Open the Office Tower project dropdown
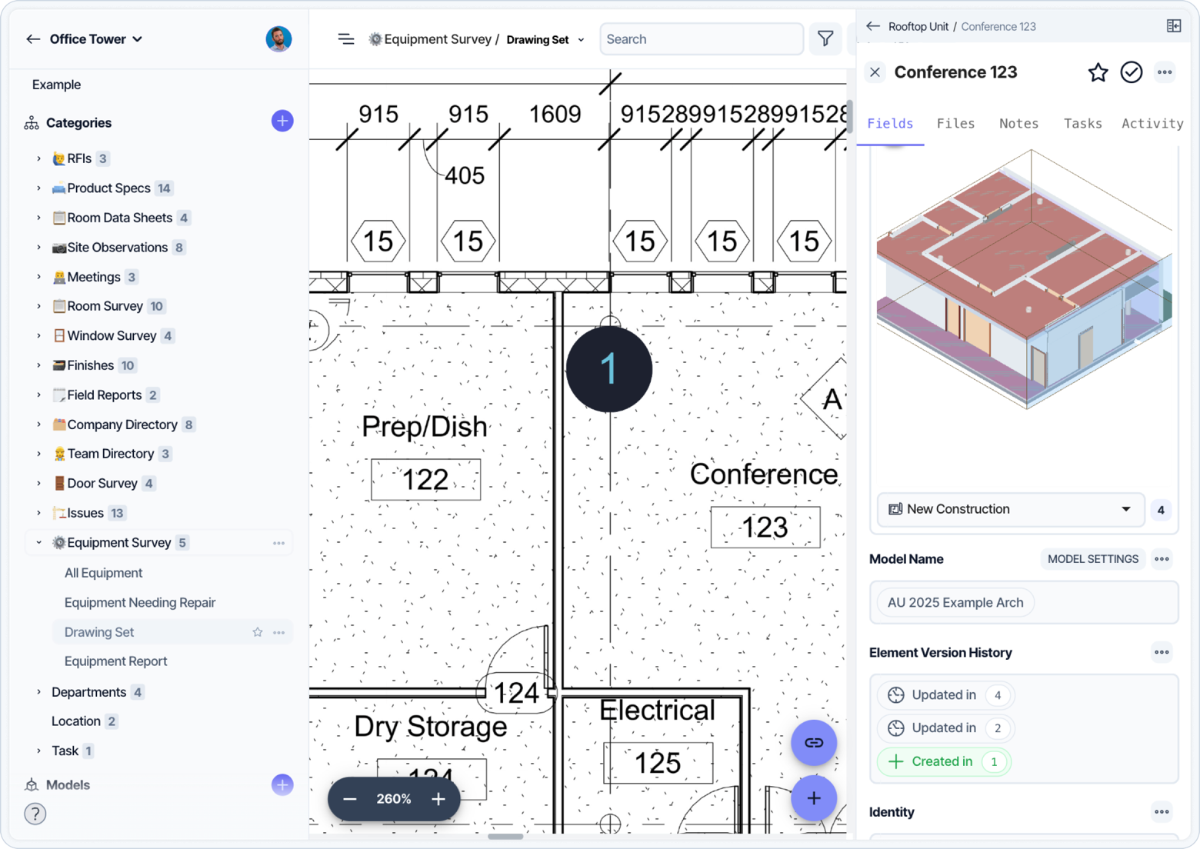1200x849 pixels. (x=138, y=39)
